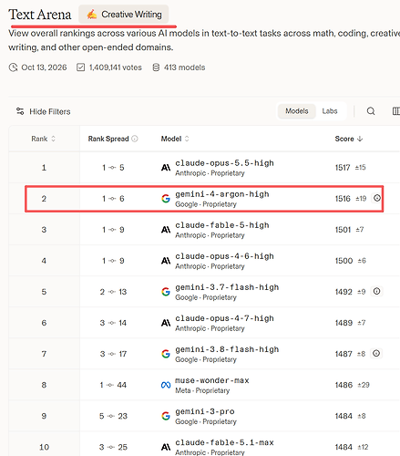Open the columns layout icon
The image size is (400, 456).
(x=396, y=111)
